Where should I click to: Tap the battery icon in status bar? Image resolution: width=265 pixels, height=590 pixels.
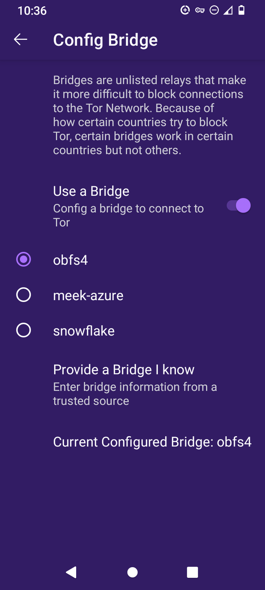click(x=241, y=10)
